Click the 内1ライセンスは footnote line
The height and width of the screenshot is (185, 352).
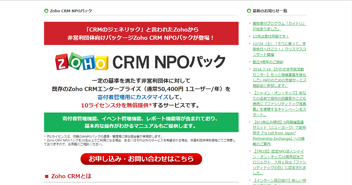click(103, 136)
